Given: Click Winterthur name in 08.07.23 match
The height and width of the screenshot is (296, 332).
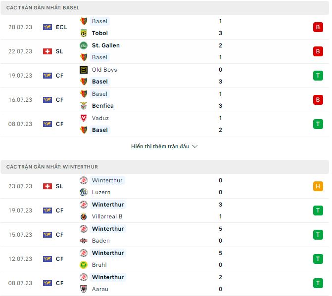Looking at the screenshot, I should click(108, 277).
